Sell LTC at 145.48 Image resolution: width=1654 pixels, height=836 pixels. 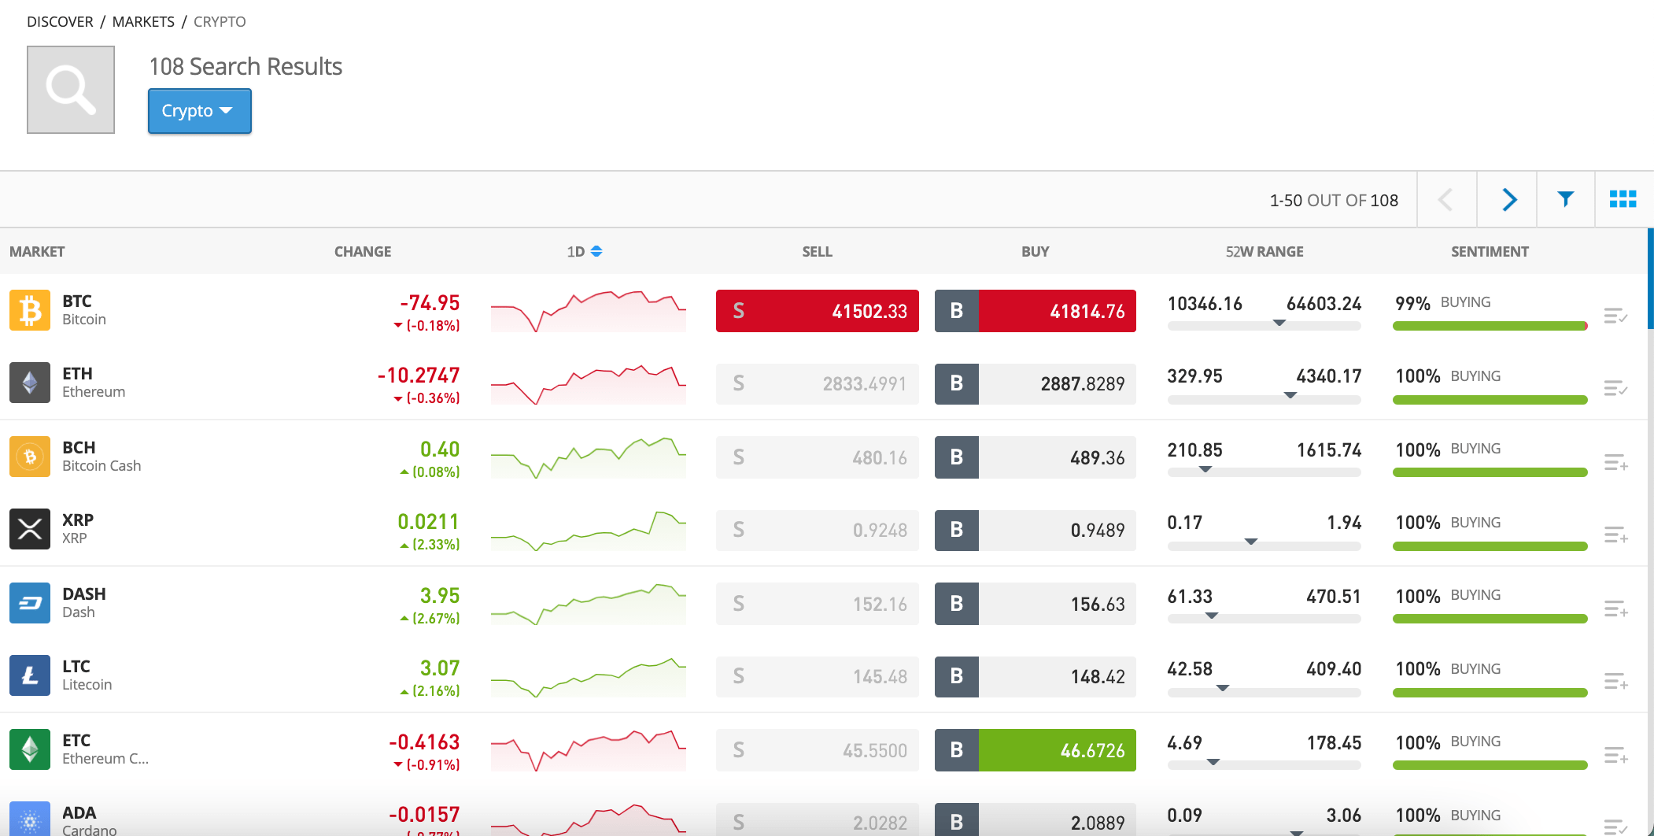tap(818, 676)
